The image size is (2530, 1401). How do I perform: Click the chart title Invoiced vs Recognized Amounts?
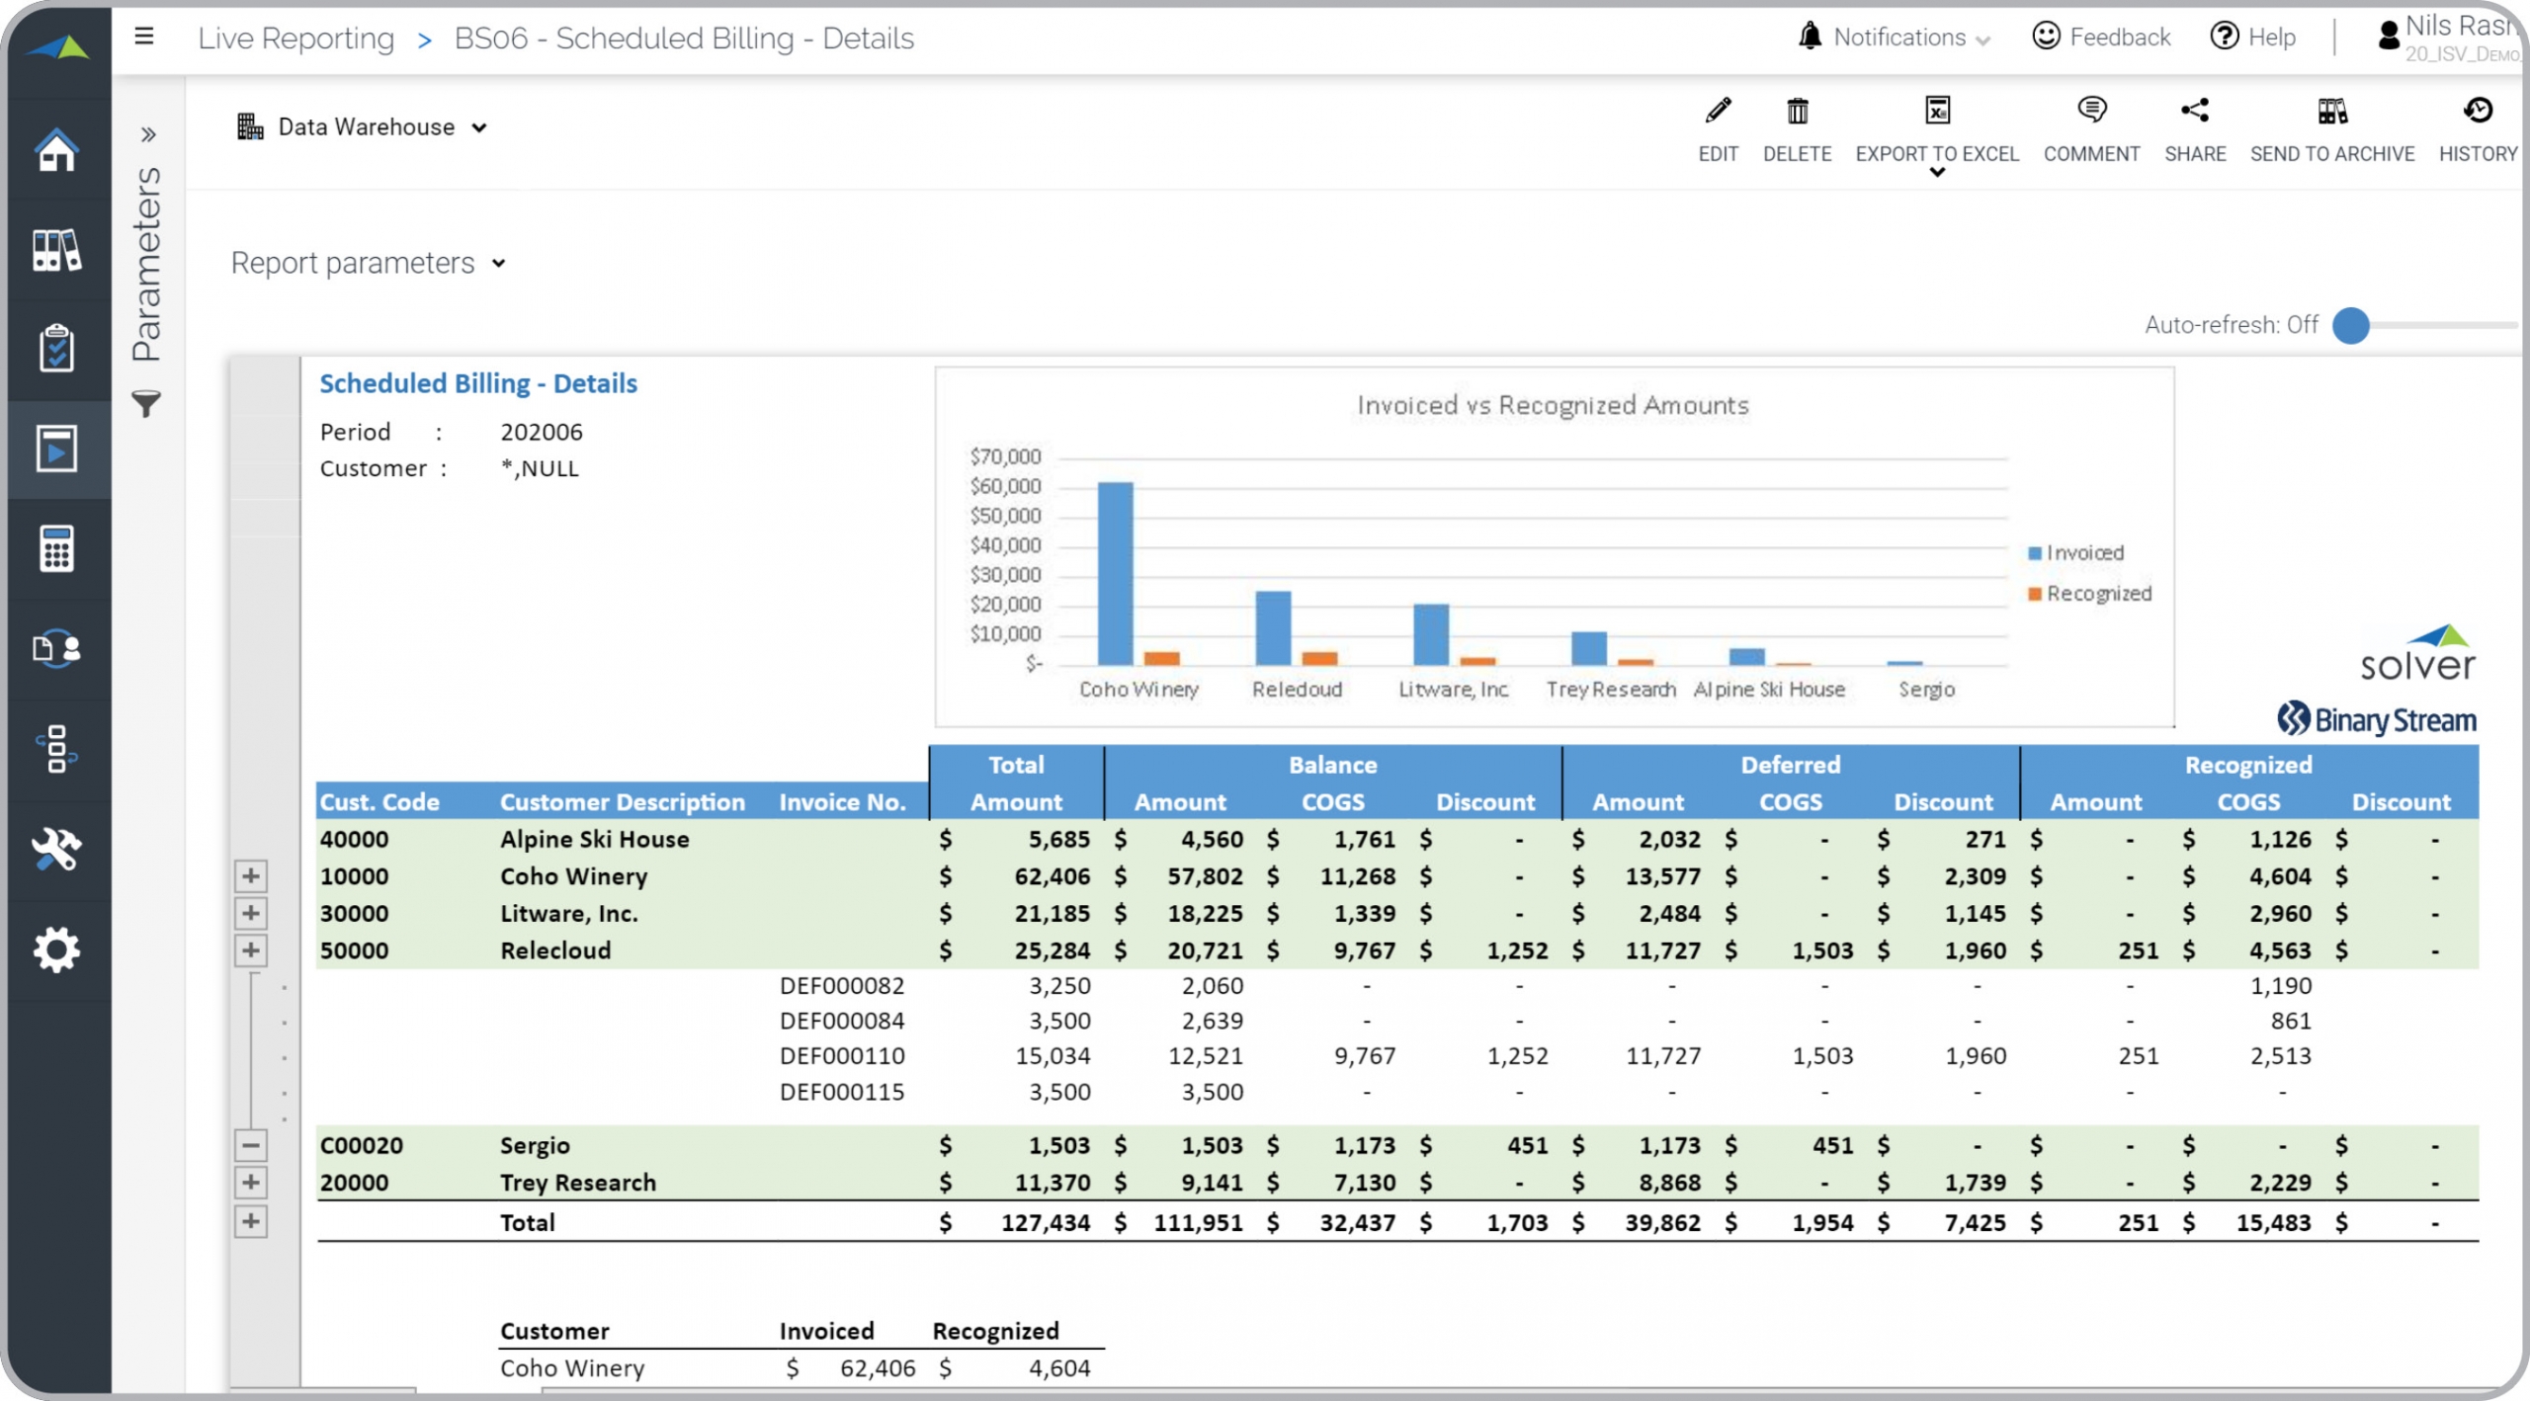click(1553, 405)
